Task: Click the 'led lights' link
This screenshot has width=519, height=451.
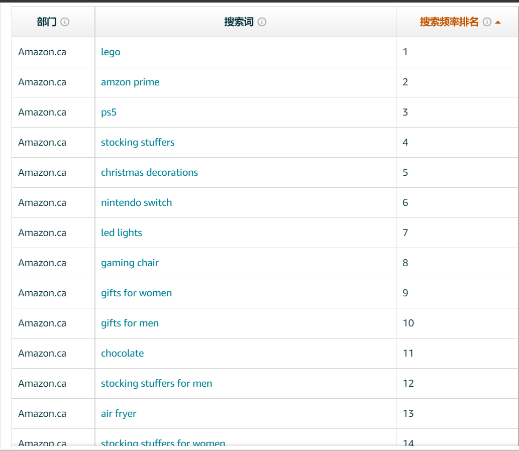Action: coord(122,233)
